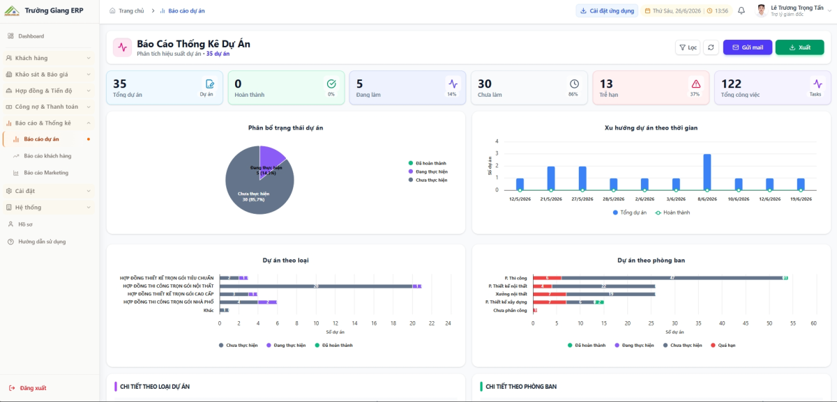This screenshot has width=837, height=402.
Task: Click the Trường Giang ERP logo
Action: pyautogui.click(x=13, y=10)
